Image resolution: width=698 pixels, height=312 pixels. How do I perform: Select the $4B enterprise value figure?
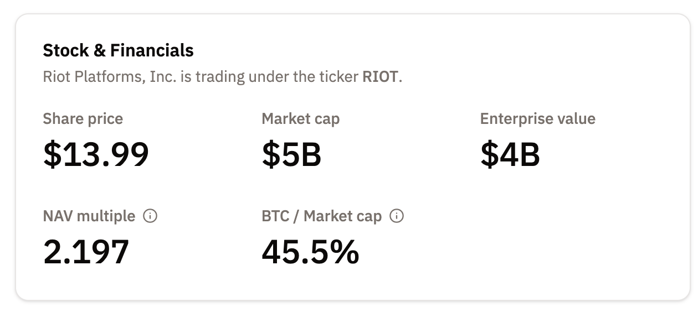click(x=510, y=154)
